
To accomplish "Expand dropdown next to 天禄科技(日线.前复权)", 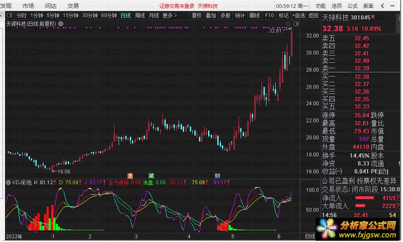I will click(61, 24).
